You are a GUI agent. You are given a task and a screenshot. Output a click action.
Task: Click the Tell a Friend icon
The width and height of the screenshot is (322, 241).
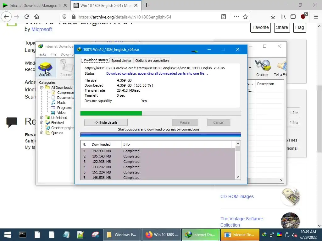pos(280,68)
